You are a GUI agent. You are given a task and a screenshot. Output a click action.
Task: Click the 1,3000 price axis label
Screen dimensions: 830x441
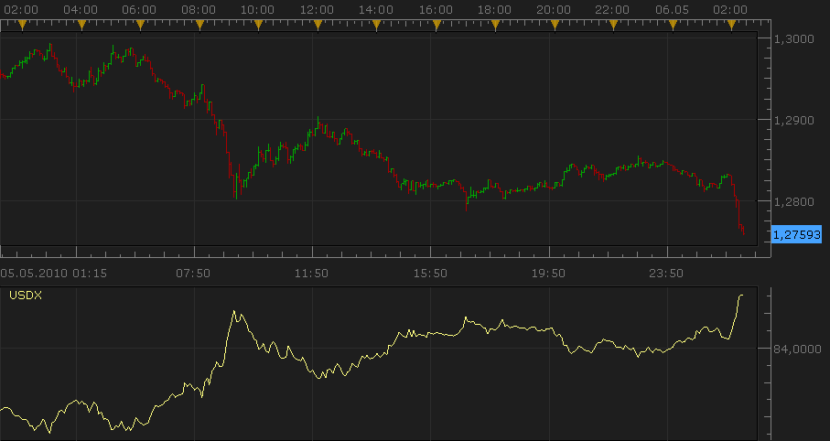tap(794, 39)
